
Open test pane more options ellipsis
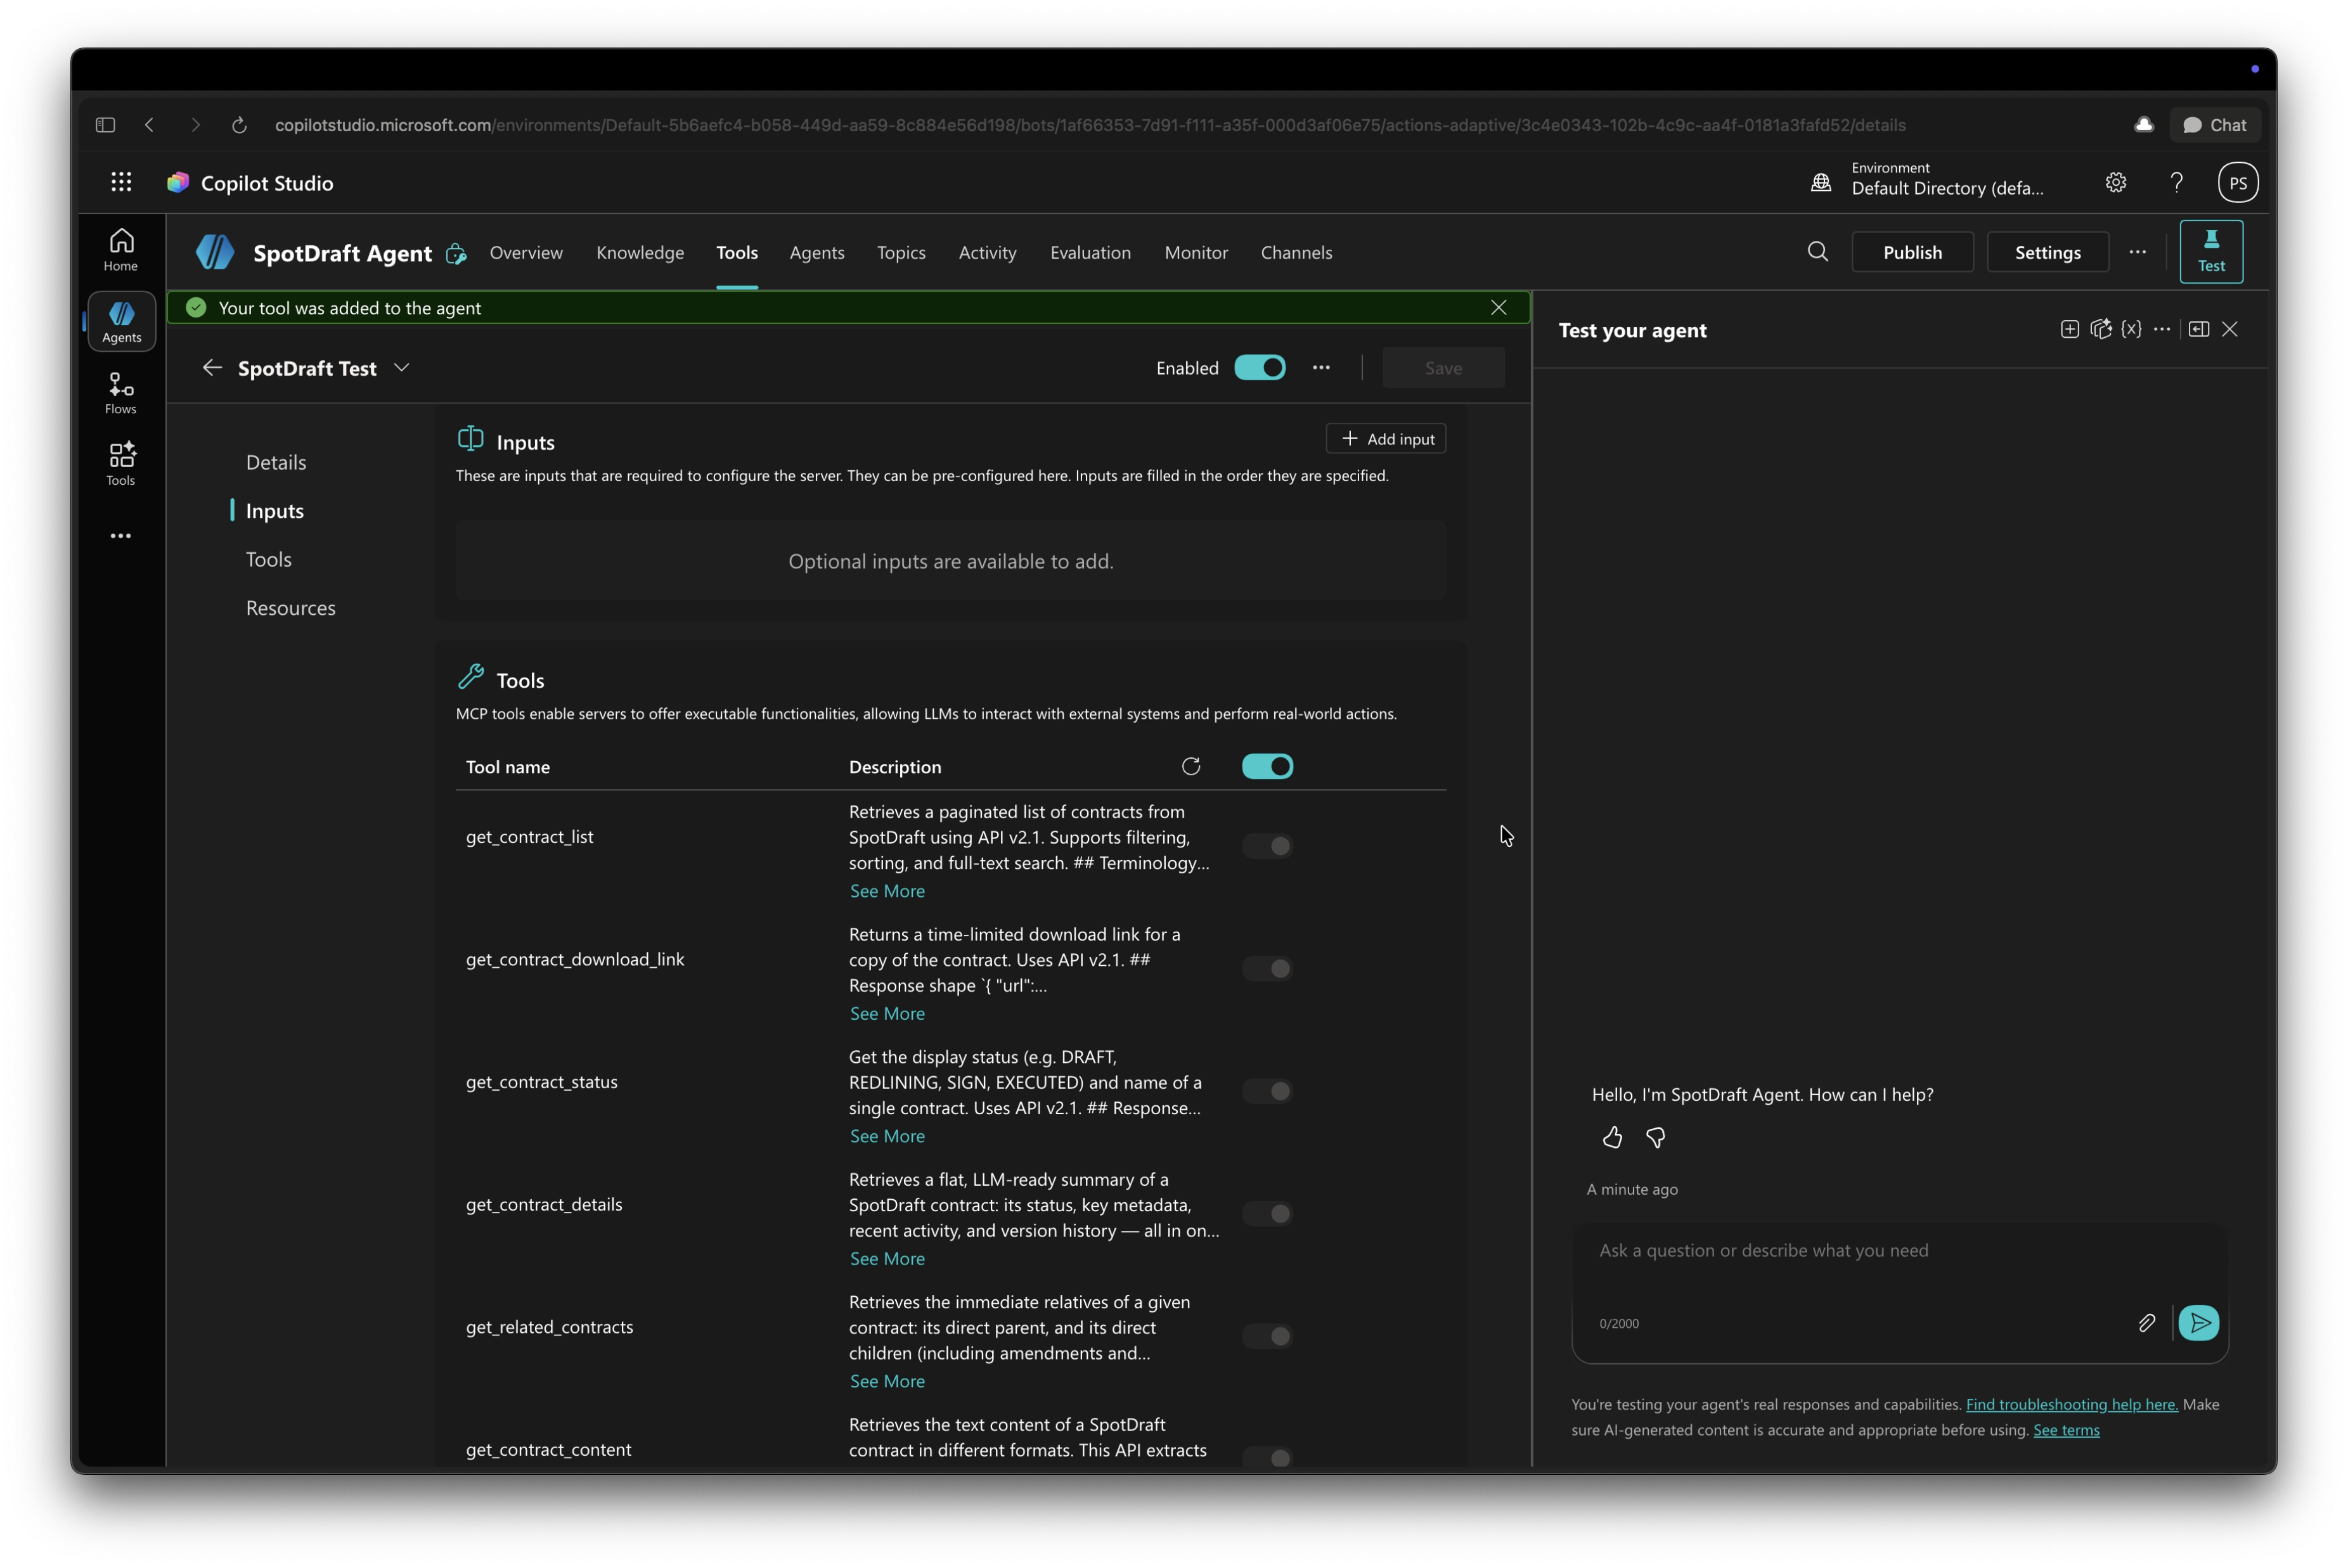2161,330
